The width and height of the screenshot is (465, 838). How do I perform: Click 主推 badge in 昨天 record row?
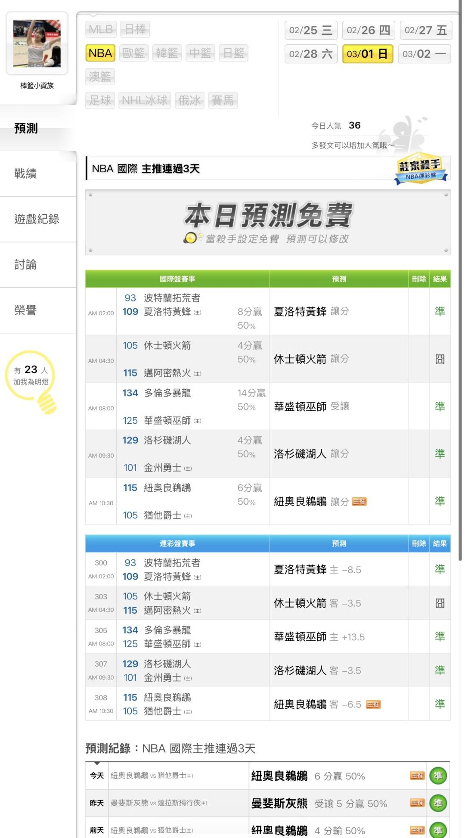click(x=417, y=803)
